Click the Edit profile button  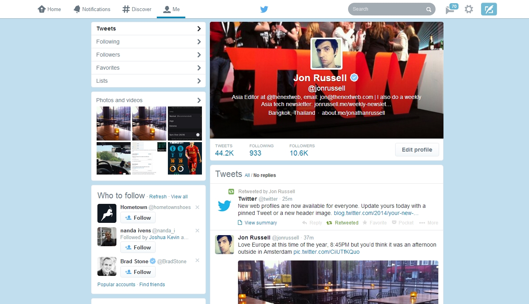(417, 150)
